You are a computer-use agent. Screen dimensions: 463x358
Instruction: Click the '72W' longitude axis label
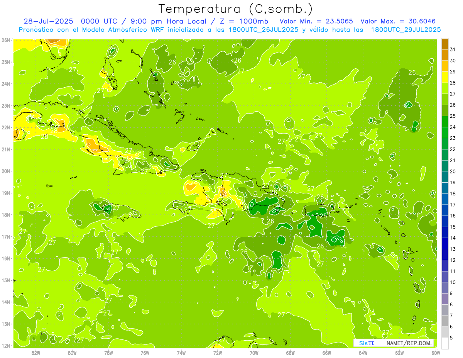click(218, 353)
